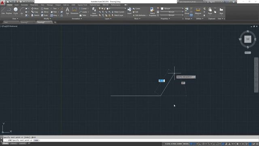The height and width of the screenshot is (146, 259).
Task: Click the Group tool
Action: (187, 11)
